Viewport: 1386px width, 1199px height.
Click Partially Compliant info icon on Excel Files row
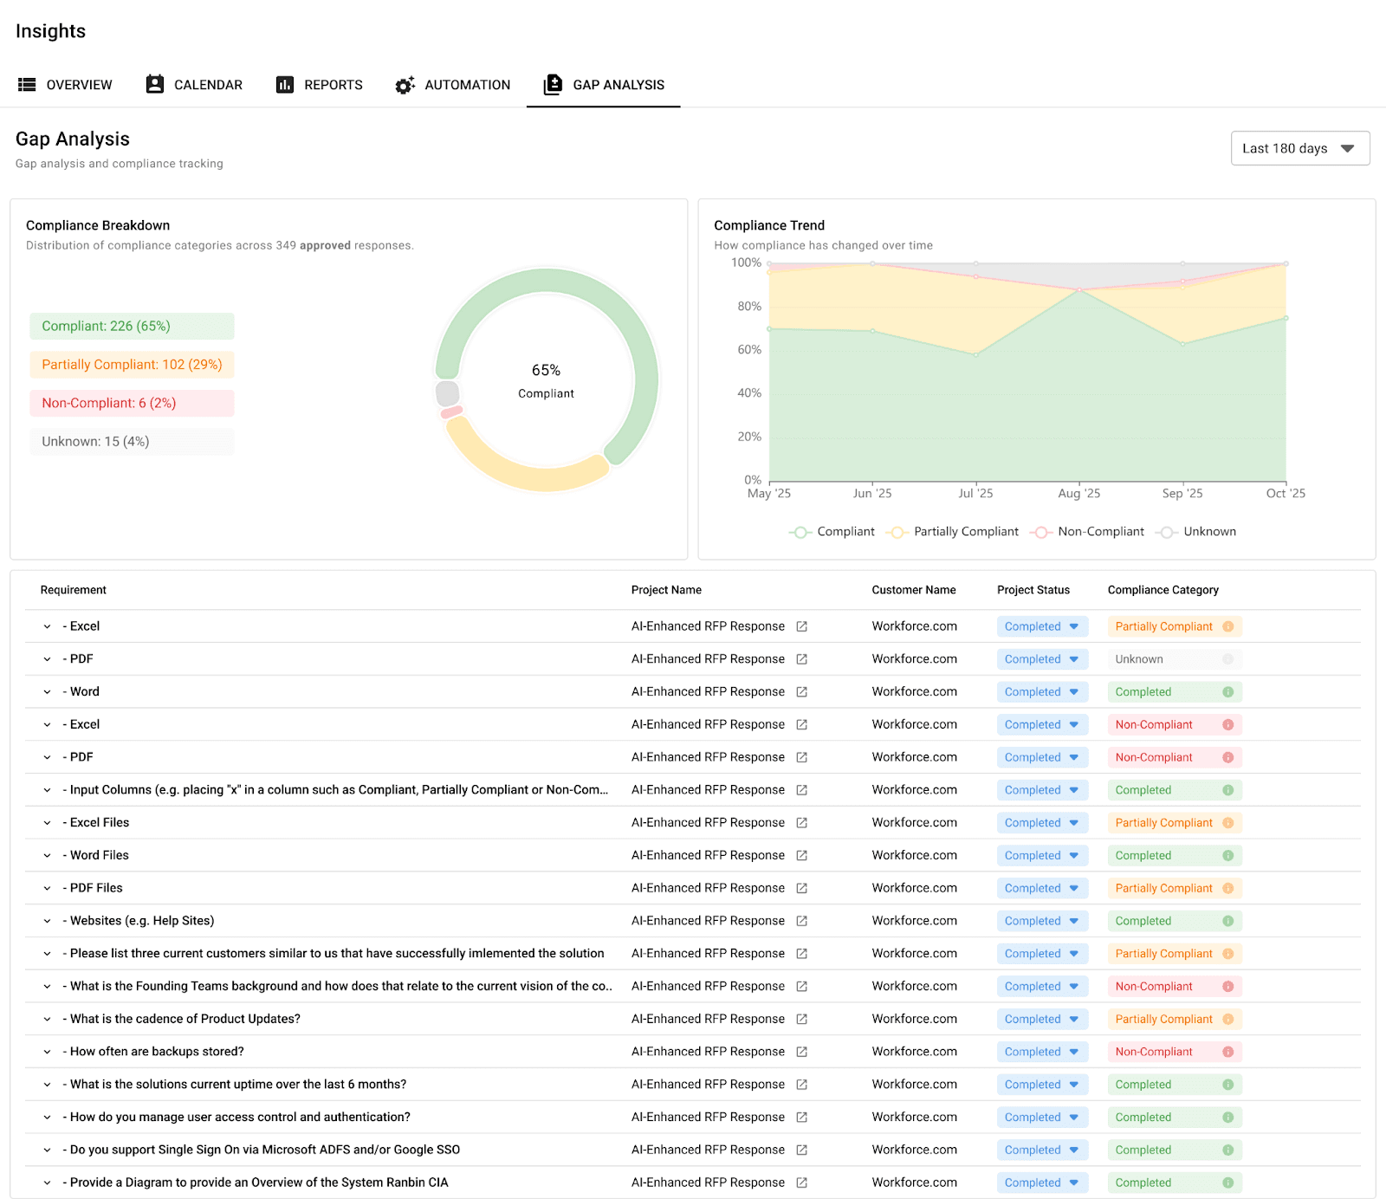(x=1228, y=823)
